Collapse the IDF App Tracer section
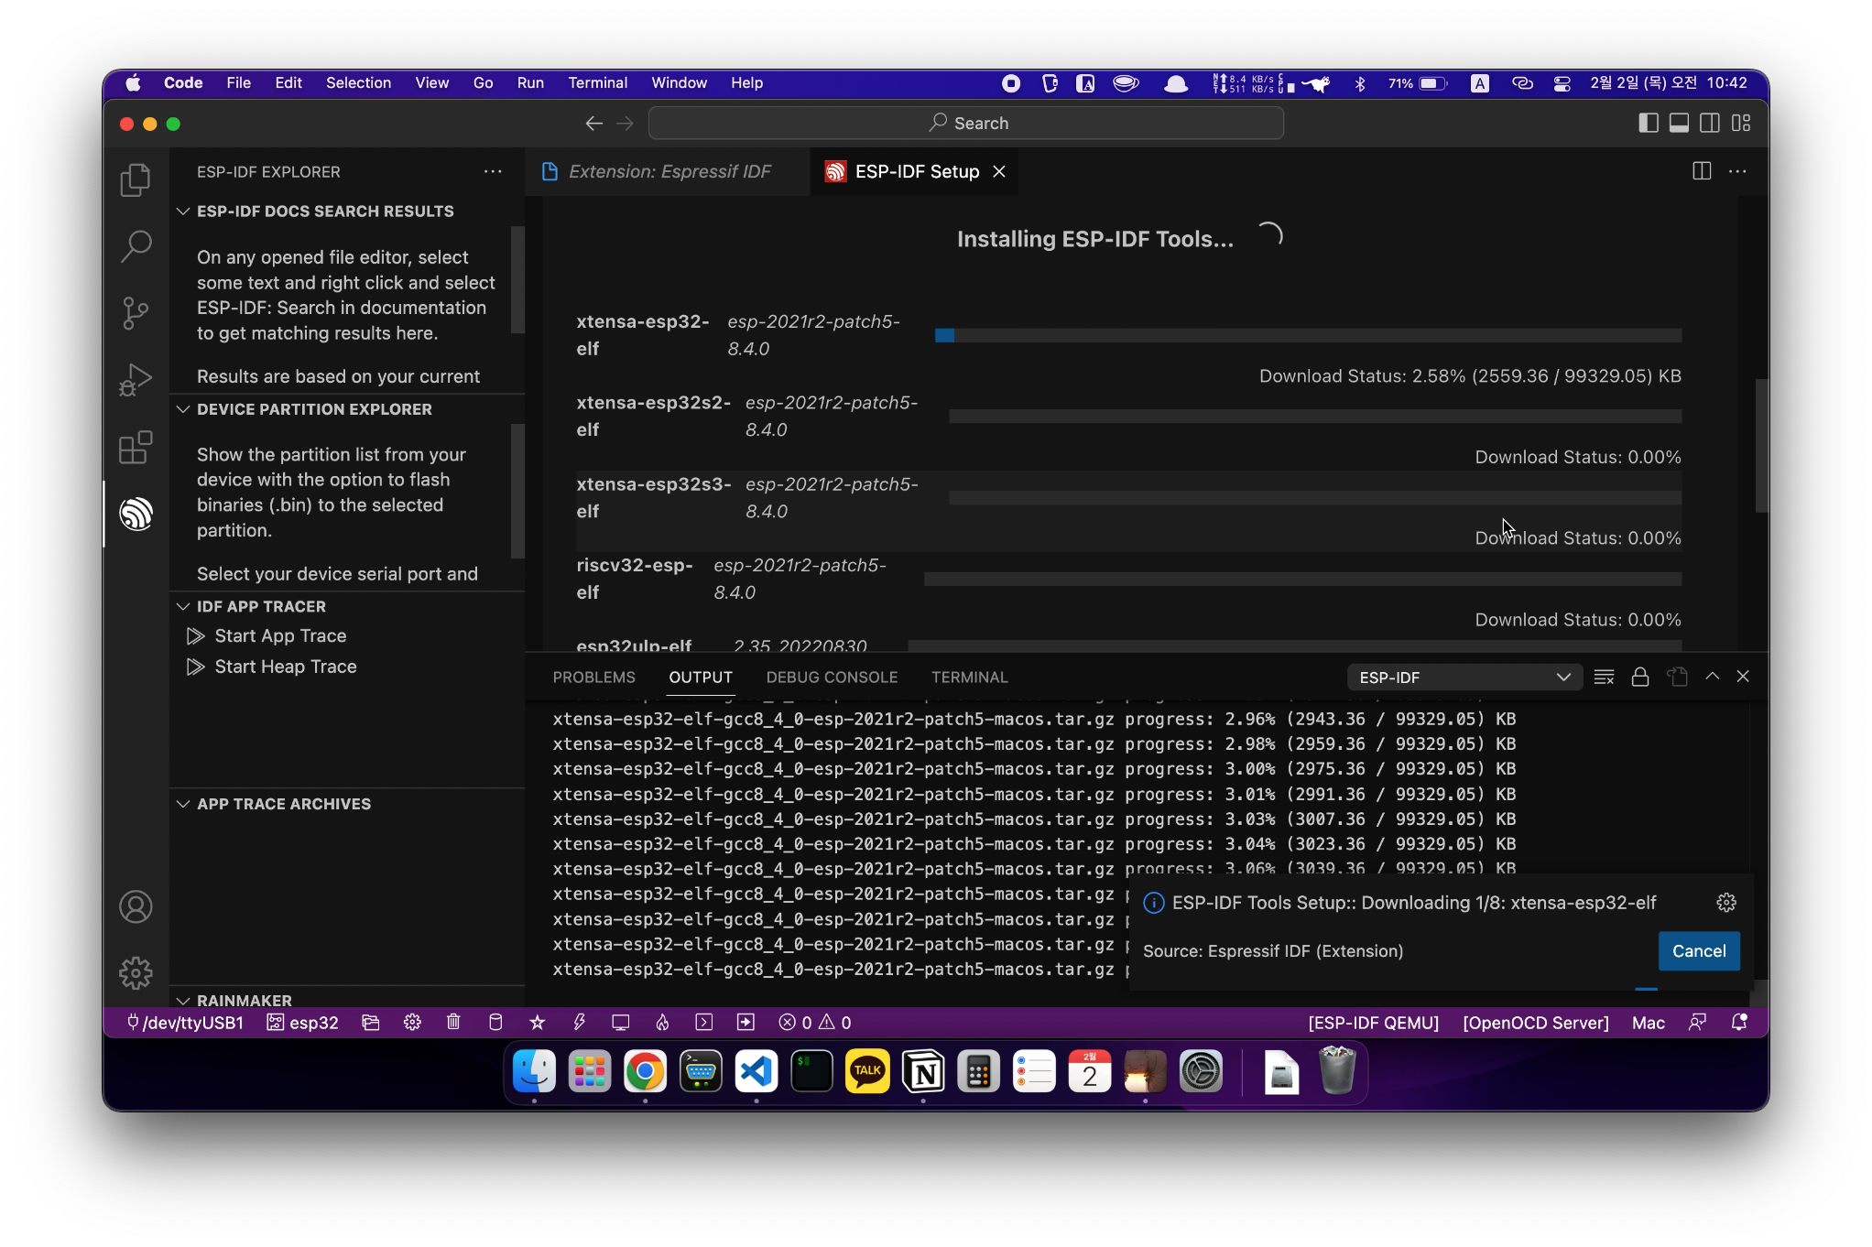The image size is (1872, 1247). pos(184,606)
